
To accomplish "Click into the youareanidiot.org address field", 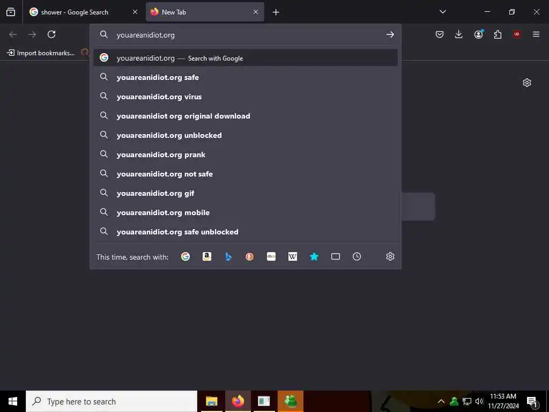I will click(247, 35).
